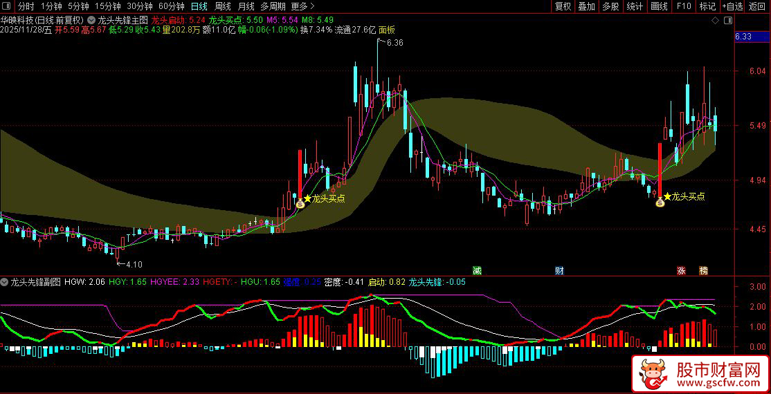Click the 量202.8万 volume value
771x394 pixels.
click(181, 30)
